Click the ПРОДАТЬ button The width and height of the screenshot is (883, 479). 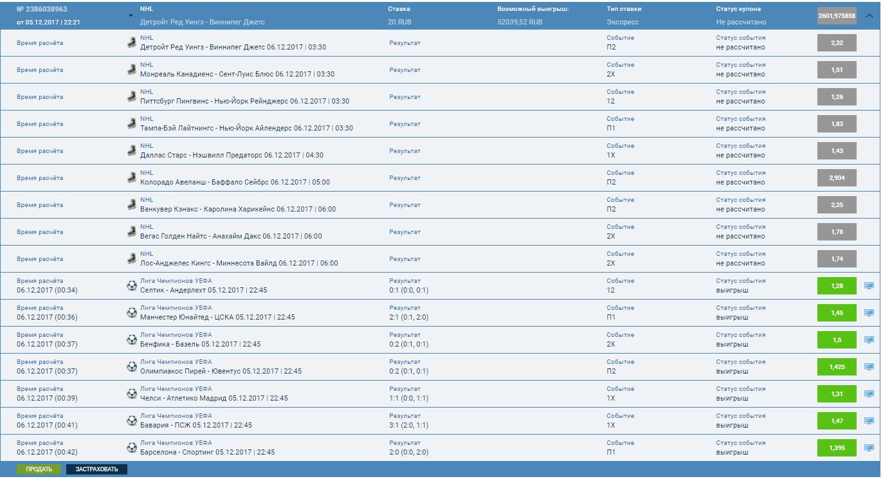tap(40, 470)
